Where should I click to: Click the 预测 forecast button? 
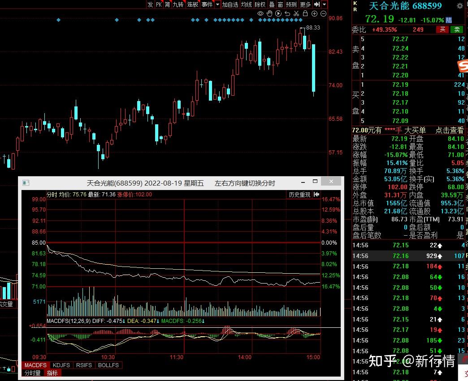[x=291, y=4]
